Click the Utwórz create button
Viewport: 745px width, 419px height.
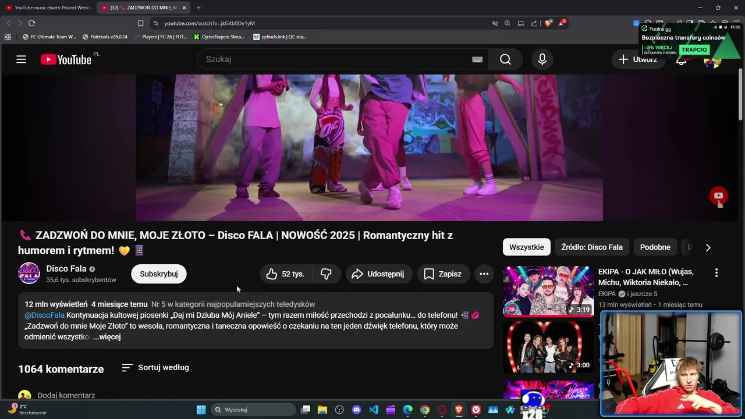[x=637, y=59]
